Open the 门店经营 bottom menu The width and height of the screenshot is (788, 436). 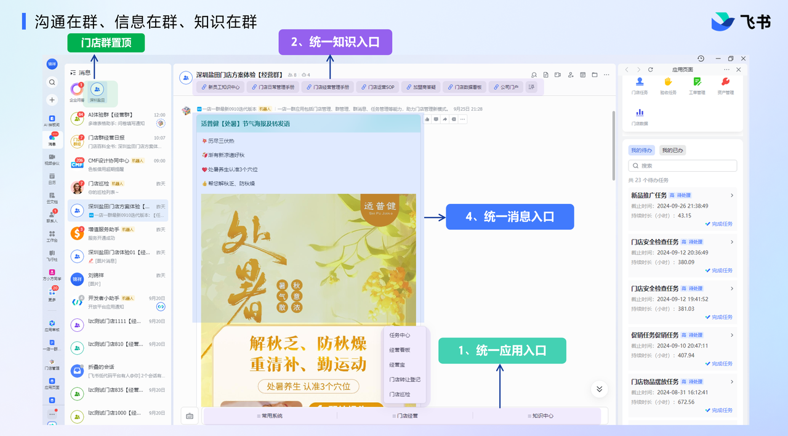pos(404,416)
